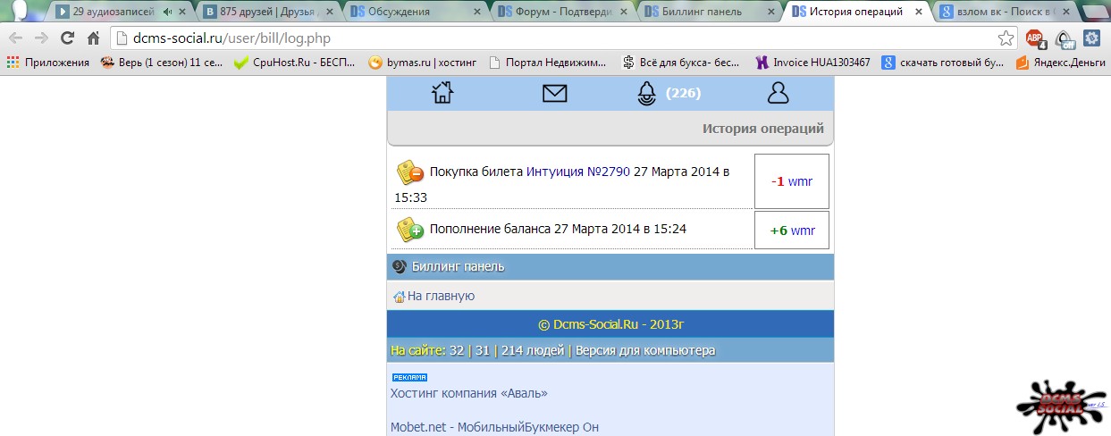Open Хостинг компания «Аваль» ad link

click(468, 393)
